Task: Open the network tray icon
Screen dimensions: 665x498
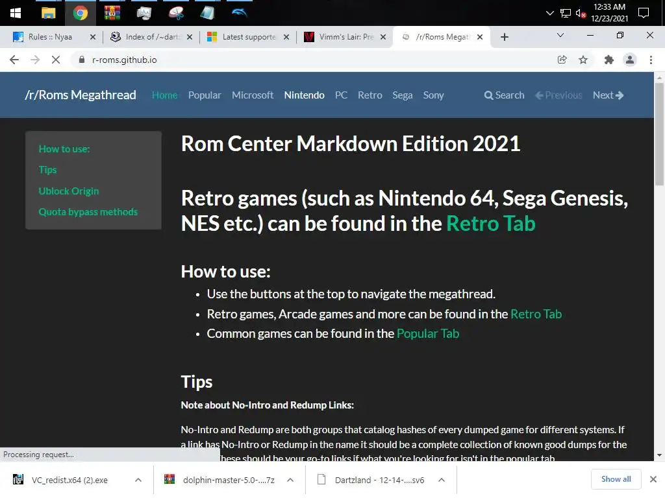Action: pos(566,14)
